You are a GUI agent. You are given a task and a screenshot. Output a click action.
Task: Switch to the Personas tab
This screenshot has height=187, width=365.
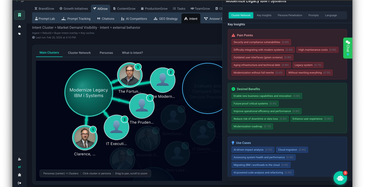click(x=106, y=53)
